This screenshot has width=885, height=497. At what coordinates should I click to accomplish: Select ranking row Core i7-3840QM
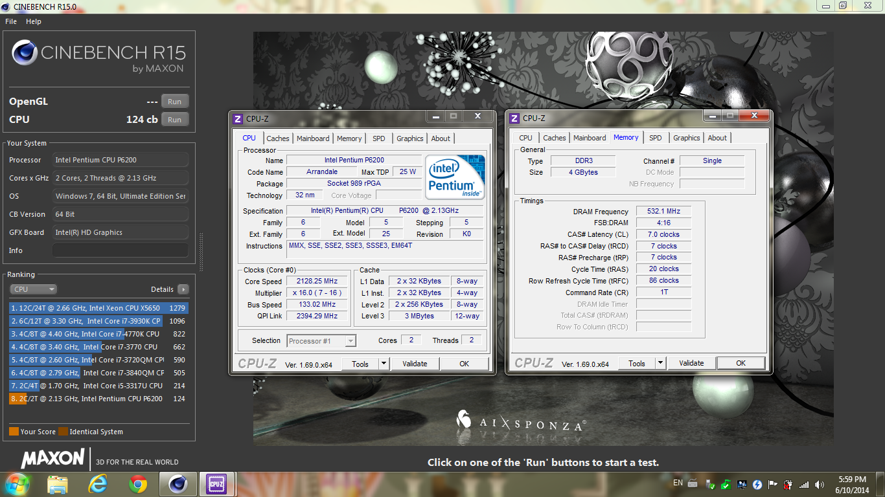coord(98,373)
